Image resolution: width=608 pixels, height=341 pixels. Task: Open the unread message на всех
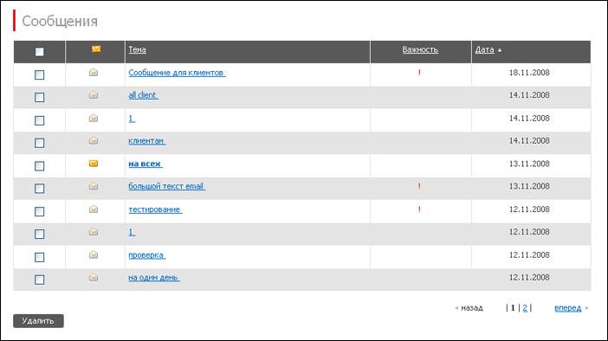pos(146,164)
